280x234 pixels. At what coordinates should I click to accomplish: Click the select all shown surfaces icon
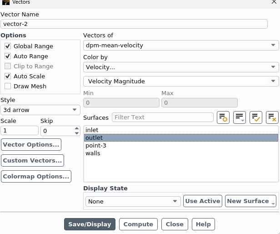256,117
